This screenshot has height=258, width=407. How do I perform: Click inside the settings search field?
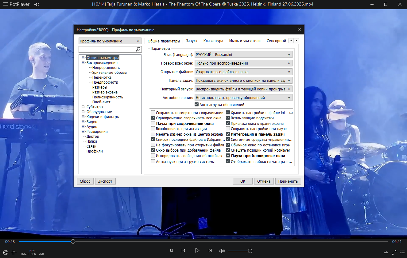pos(107,49)
